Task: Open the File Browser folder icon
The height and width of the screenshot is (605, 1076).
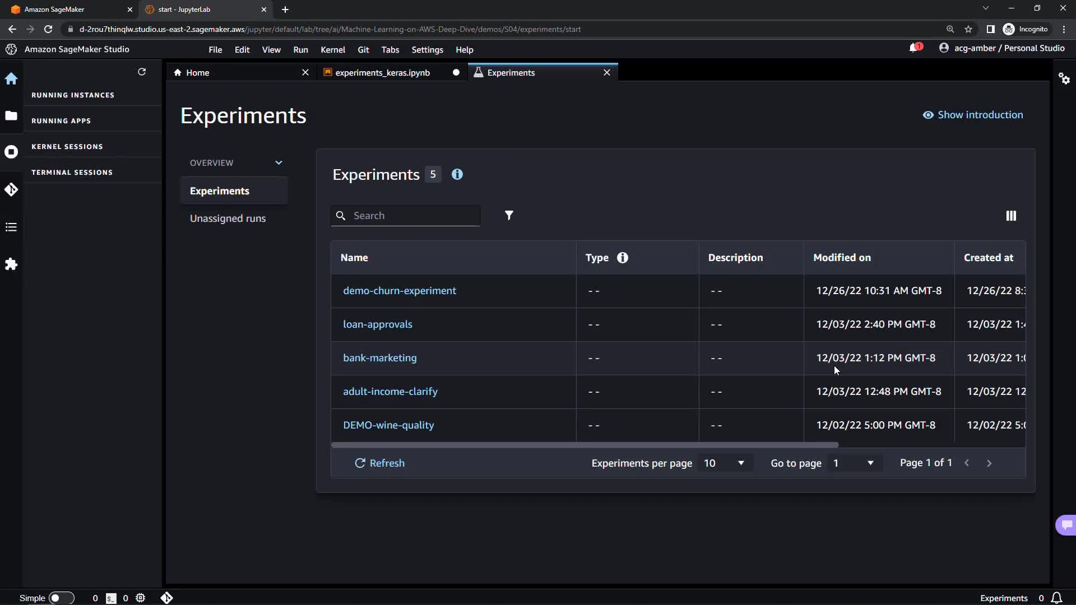Action: tap(11, 116)
